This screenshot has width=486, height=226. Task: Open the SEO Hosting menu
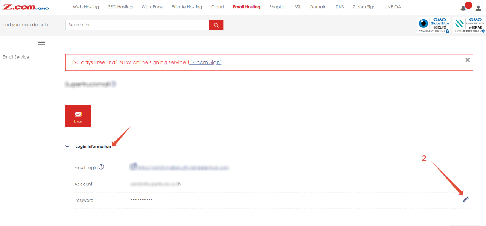point(120,7)
